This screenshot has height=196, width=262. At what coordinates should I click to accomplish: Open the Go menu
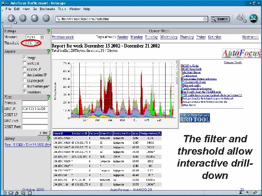[35, 9]
